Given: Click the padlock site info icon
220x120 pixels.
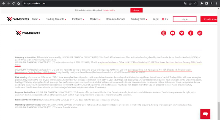Looking at the screenshot, I should click(25, 3).
